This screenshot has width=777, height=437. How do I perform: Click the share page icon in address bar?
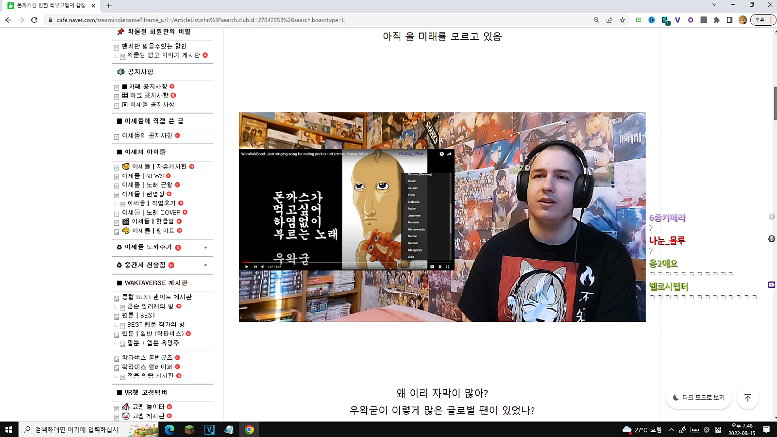[x=609, y=20]
